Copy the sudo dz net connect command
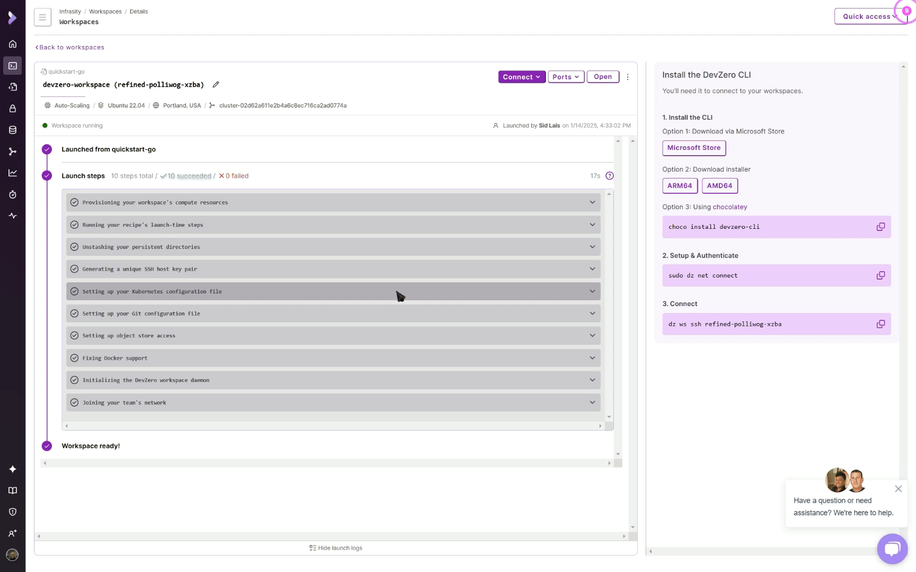916x572 pixels. pyautogui.click(x=880, y=275)
